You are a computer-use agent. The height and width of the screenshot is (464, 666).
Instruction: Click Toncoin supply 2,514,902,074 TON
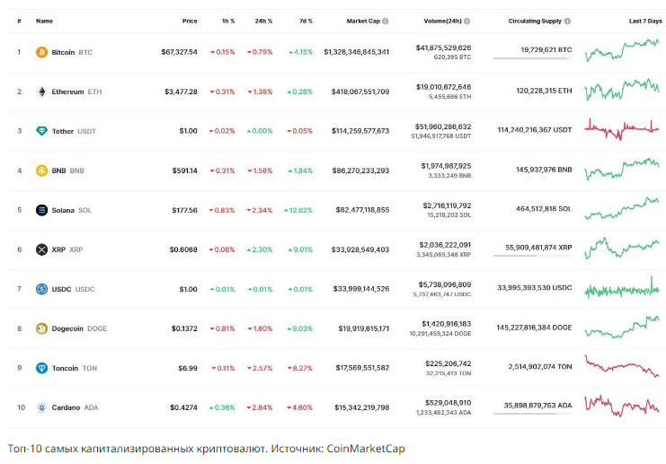540,366
